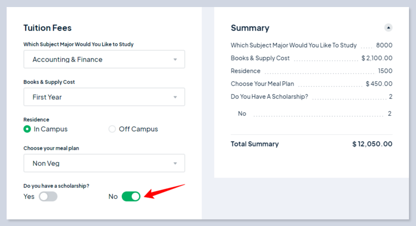Click the Summary heading
This screenshot has height=226, width=416.
click(x=250, y=28)
